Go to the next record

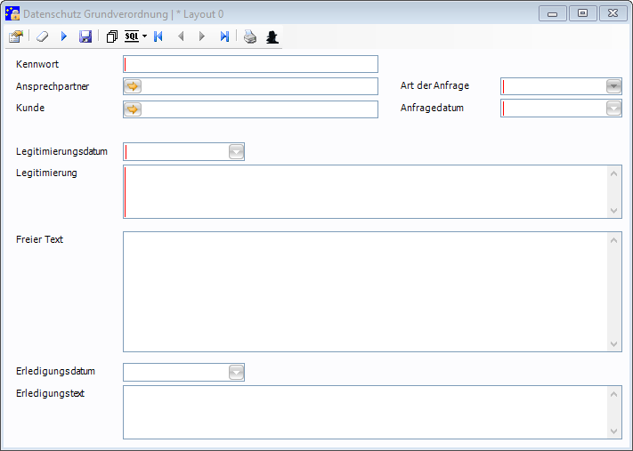coord(202,36)
